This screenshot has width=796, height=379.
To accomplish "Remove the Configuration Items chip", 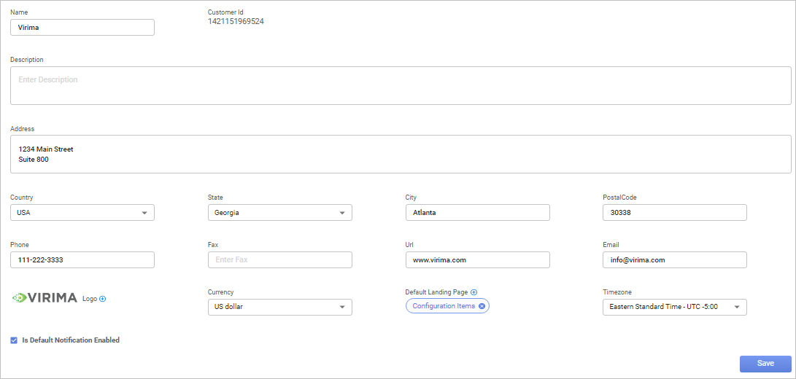I will tap(482, 306).
